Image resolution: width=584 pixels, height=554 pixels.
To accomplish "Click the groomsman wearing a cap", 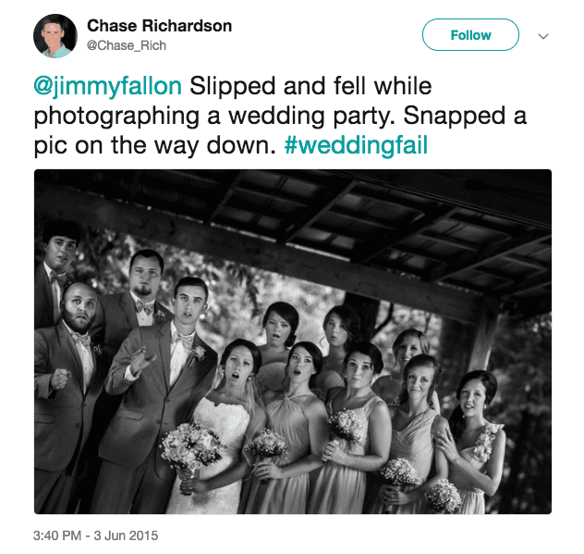I will tap(59, 250).
